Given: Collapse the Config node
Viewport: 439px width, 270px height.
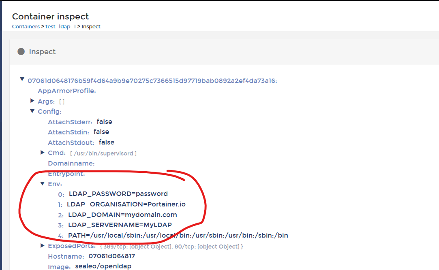Looking at the screenshot, I should click(x=32, y=111).
